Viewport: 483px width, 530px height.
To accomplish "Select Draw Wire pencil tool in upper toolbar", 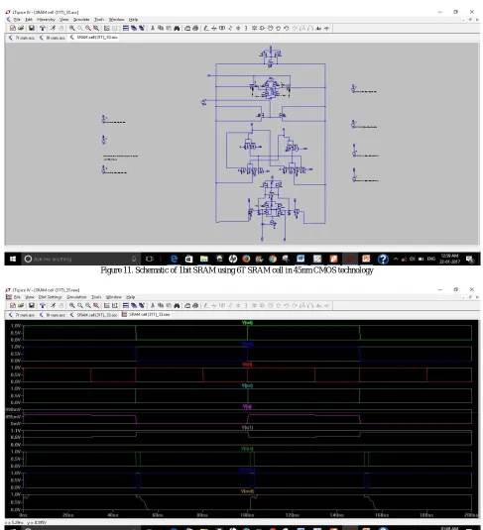I will point(205,28).
